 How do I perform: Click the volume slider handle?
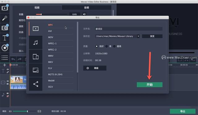41,14
